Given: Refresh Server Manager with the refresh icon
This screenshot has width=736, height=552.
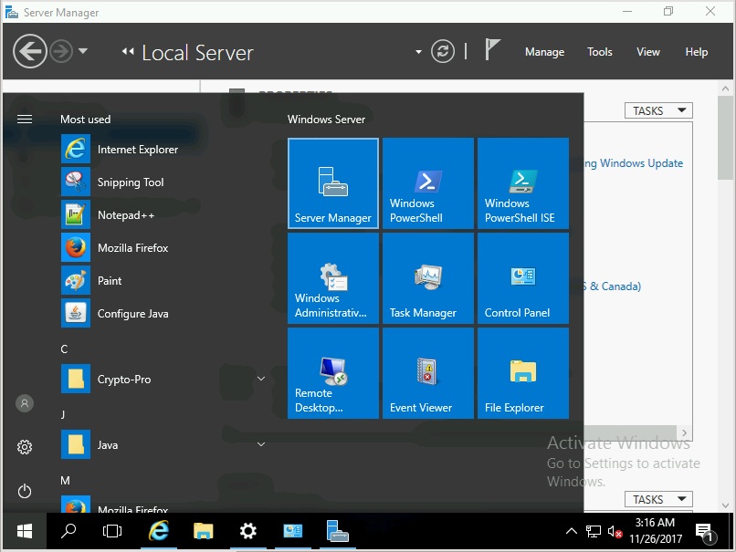Looking at the screenshot, I should (x=443, y=51).
